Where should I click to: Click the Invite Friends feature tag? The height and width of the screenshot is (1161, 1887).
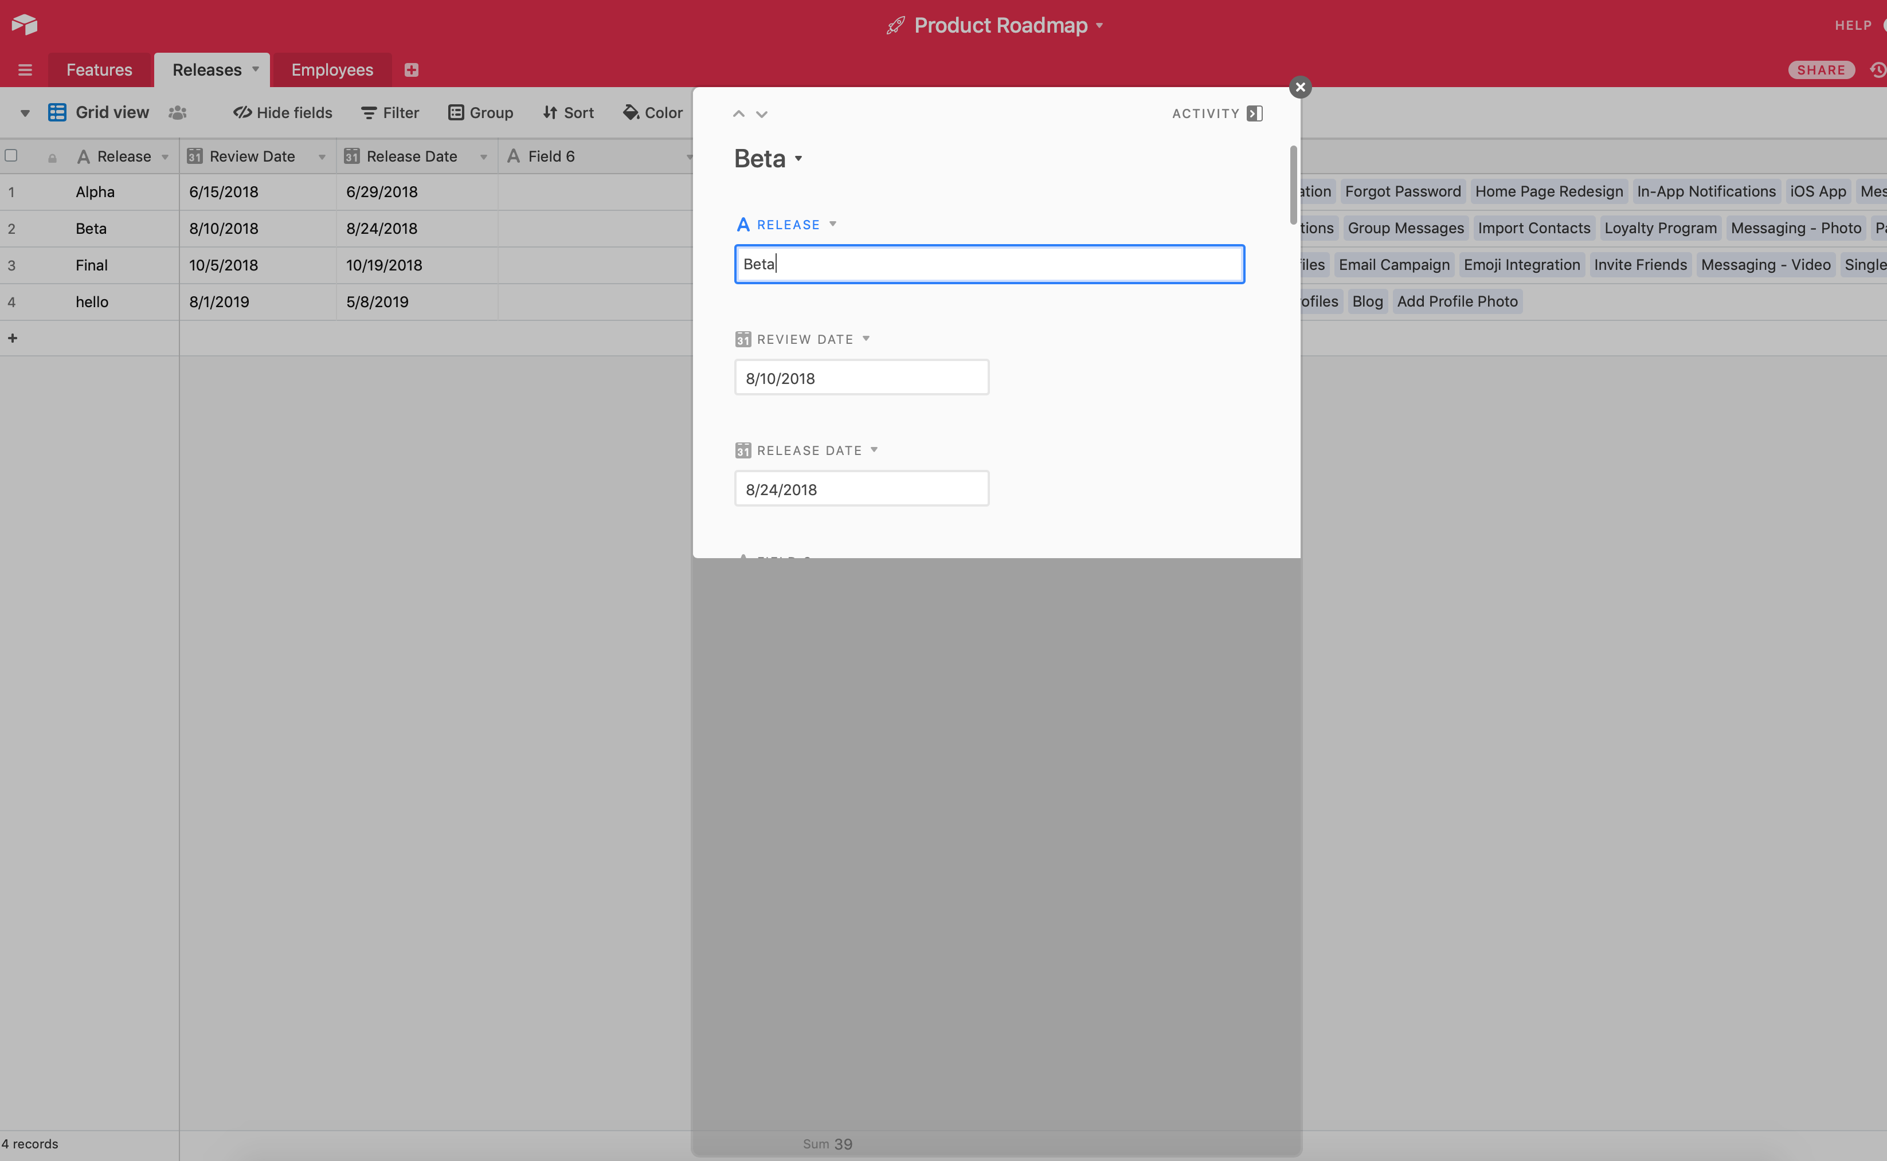(1640, 265)
